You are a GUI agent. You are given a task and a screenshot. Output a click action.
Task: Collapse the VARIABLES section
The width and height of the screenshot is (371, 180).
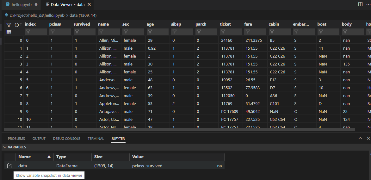click(17, 147)
